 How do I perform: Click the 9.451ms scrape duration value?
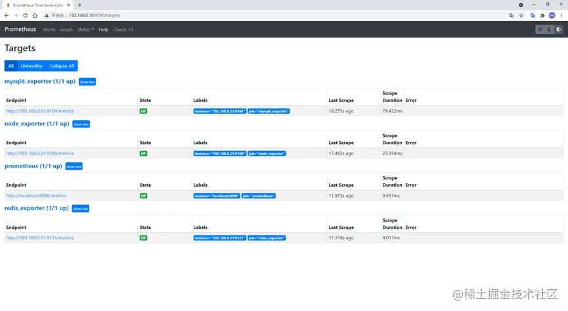[391, 195]
